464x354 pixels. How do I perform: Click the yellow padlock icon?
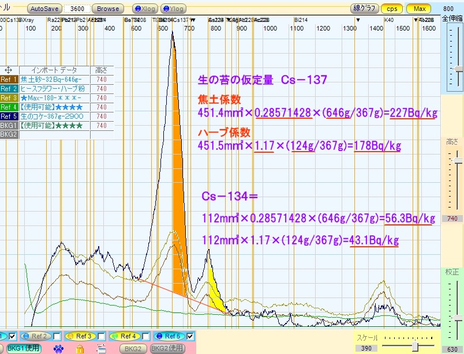tap(80, 349)
